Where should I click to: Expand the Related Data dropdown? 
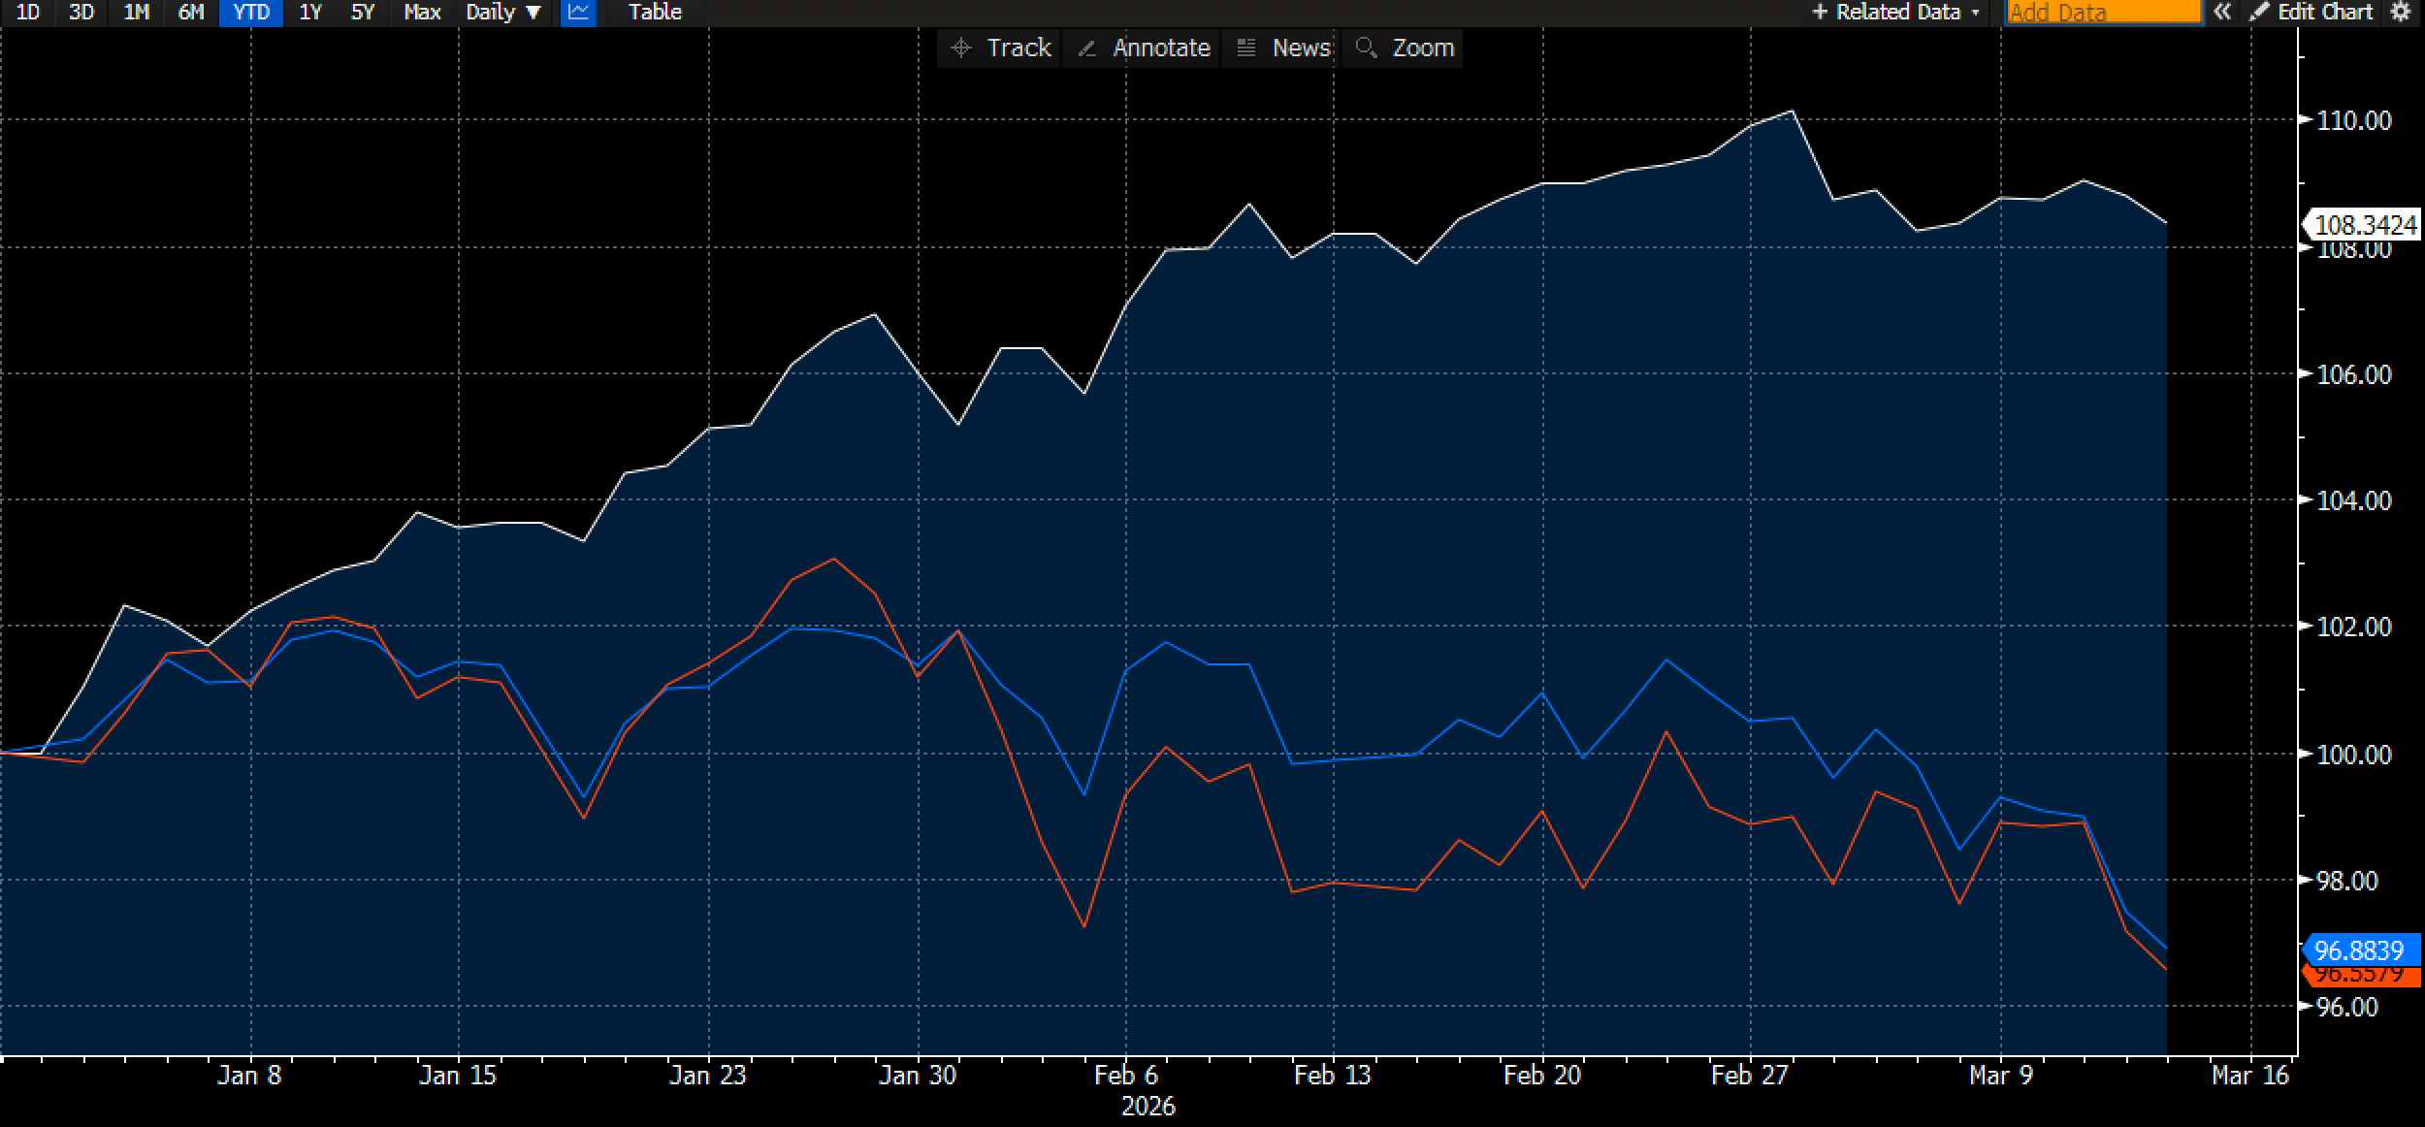[1896, 12]
